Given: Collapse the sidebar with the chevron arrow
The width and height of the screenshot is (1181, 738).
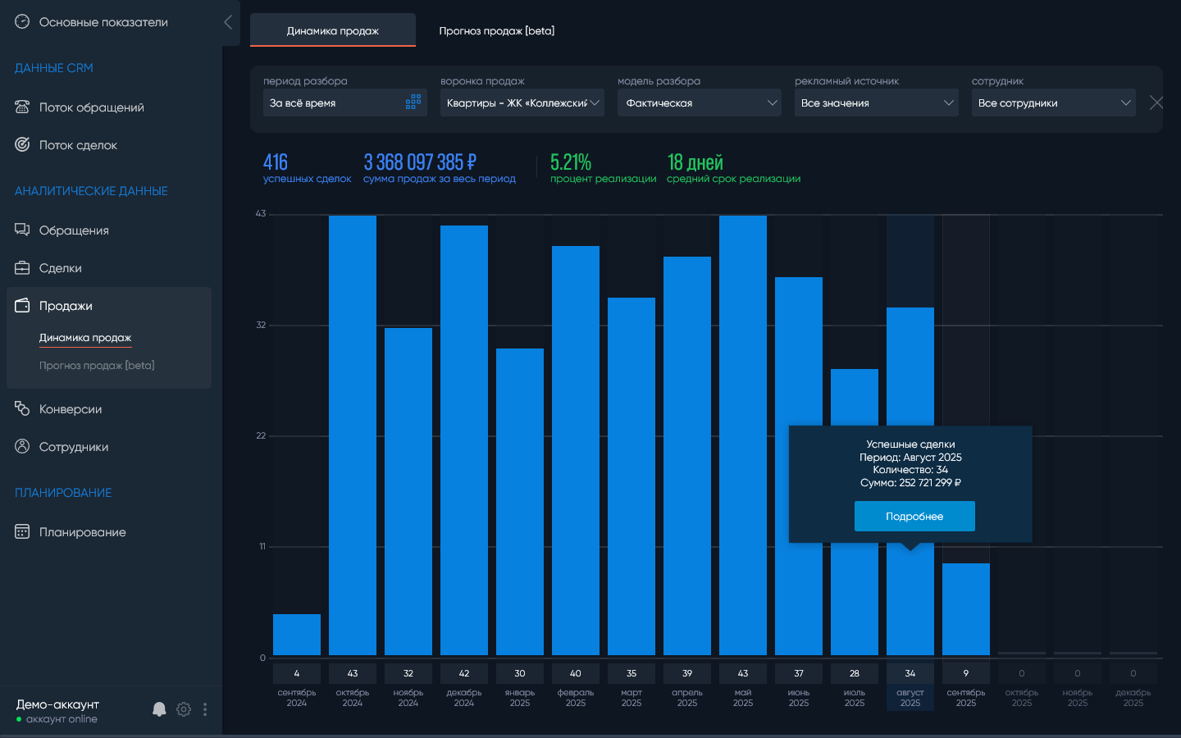Looking at the screenshot, I should click(x=228, y=22).
